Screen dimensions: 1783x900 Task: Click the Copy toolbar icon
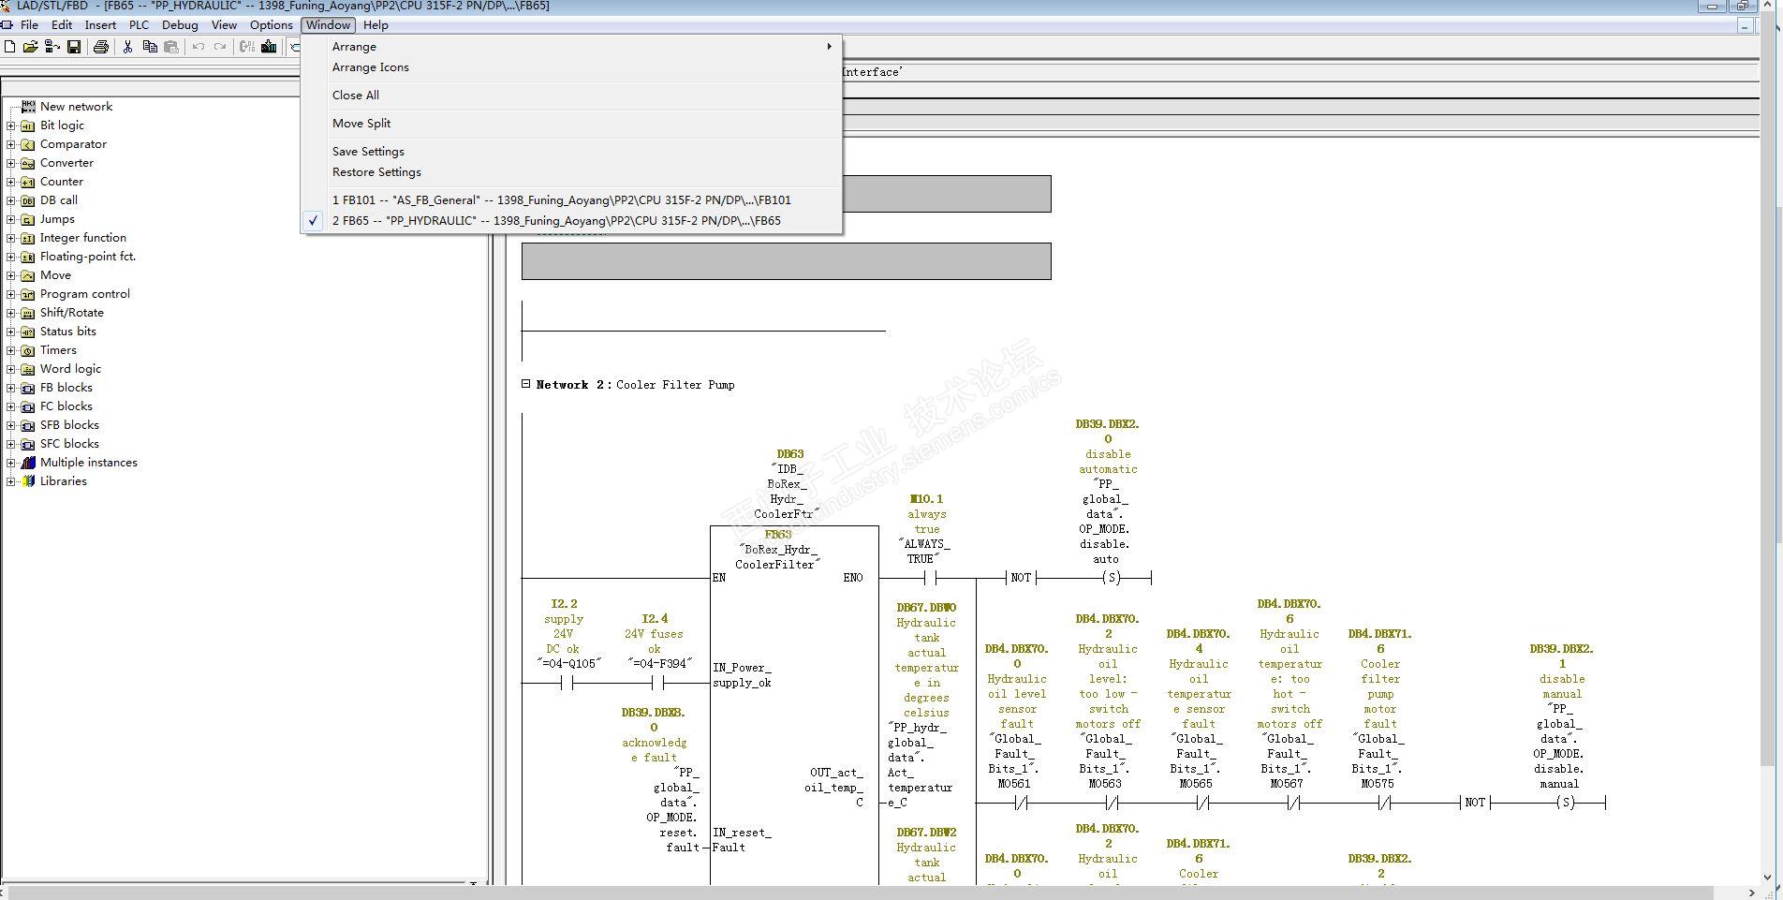150,47
